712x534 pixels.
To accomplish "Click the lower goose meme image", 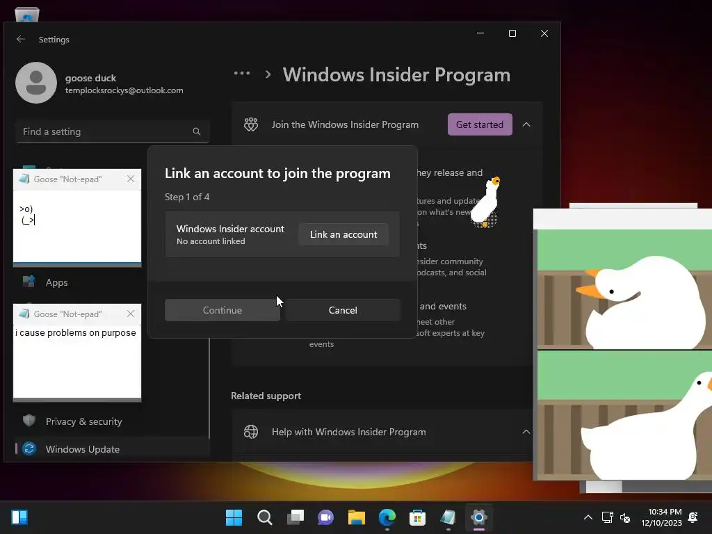I will point(625,415).
